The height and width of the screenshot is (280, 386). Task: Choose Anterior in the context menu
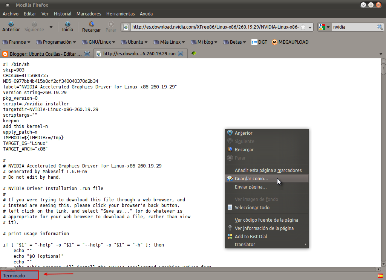click(267, 133)
